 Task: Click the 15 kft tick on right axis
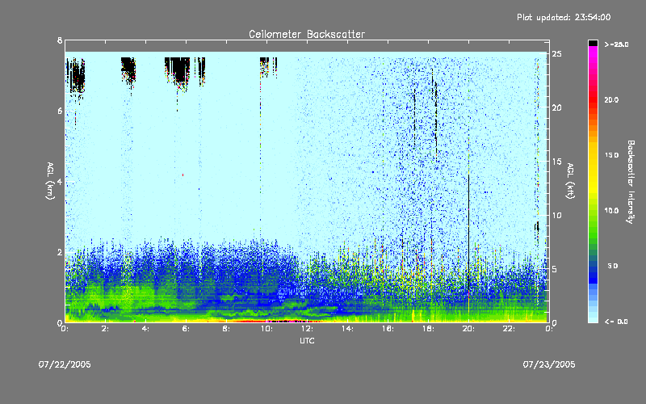point(556,162)
